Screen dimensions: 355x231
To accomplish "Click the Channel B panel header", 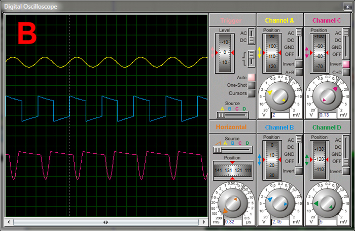I will (280, 127).
